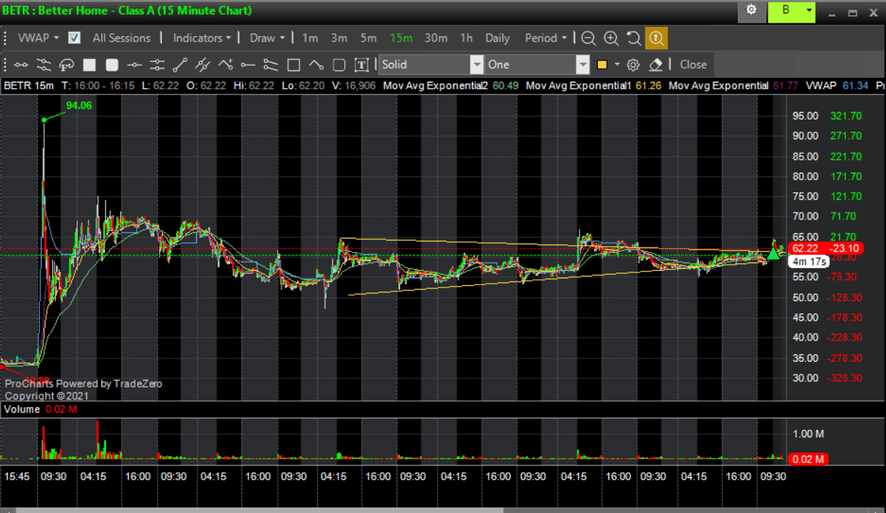The image size is (886, 513).
Task: Reset chart zoom with the rotate icon
Action: pyautogui.click(x=633, y=39)
